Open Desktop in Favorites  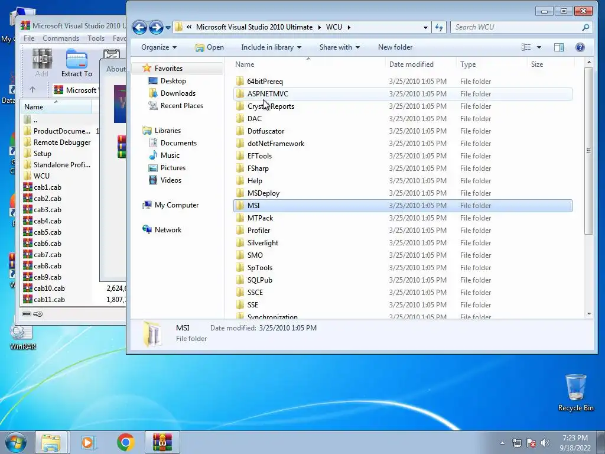coord(173,80)
